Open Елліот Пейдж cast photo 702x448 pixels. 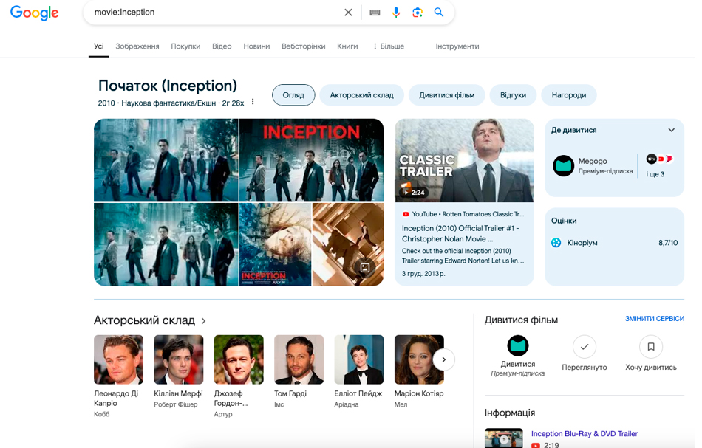pos(359,359)
